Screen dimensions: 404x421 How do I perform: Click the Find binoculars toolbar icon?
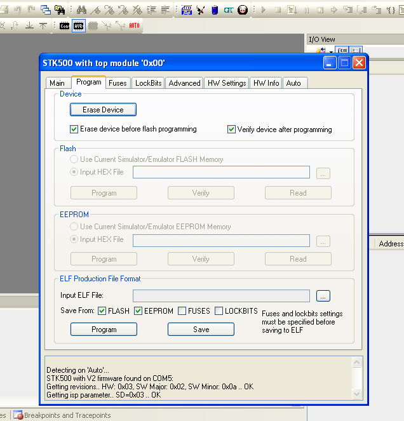pos(81,10)
